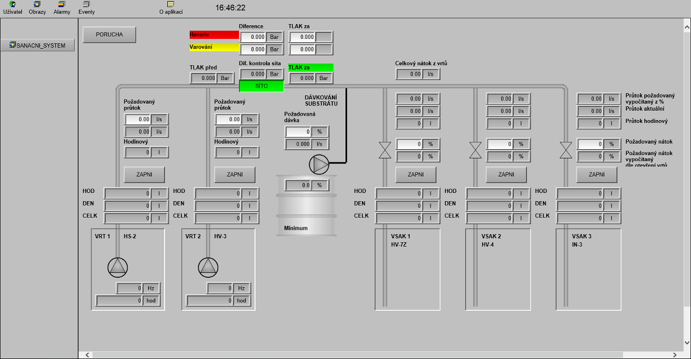Image resolution: width=691 pixels, height=359 pixels.
Task: Edit VSAK 3 Požadovaný nátok percent field
Action: tap(591, 144)
